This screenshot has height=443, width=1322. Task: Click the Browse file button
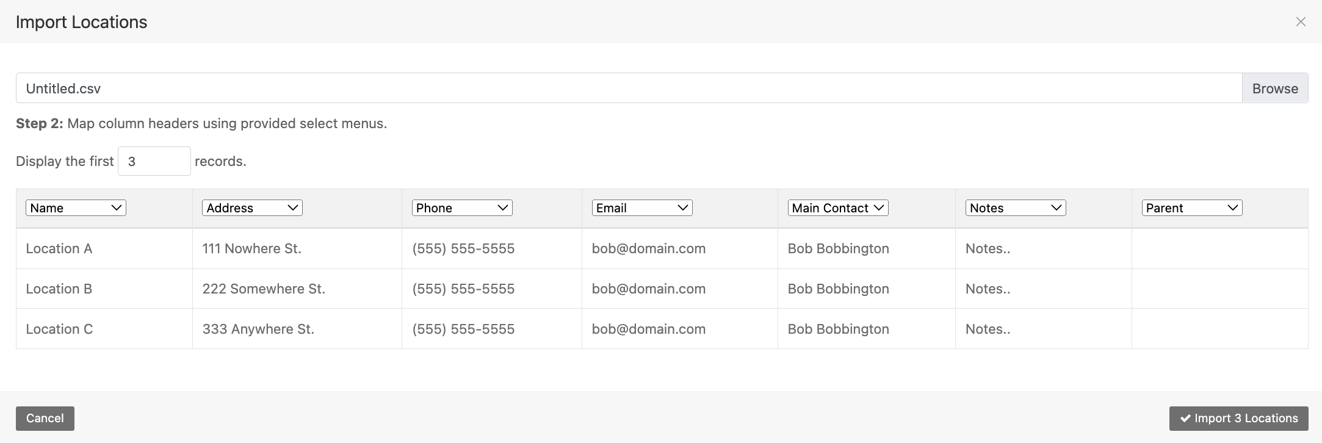coord(1275,88)
